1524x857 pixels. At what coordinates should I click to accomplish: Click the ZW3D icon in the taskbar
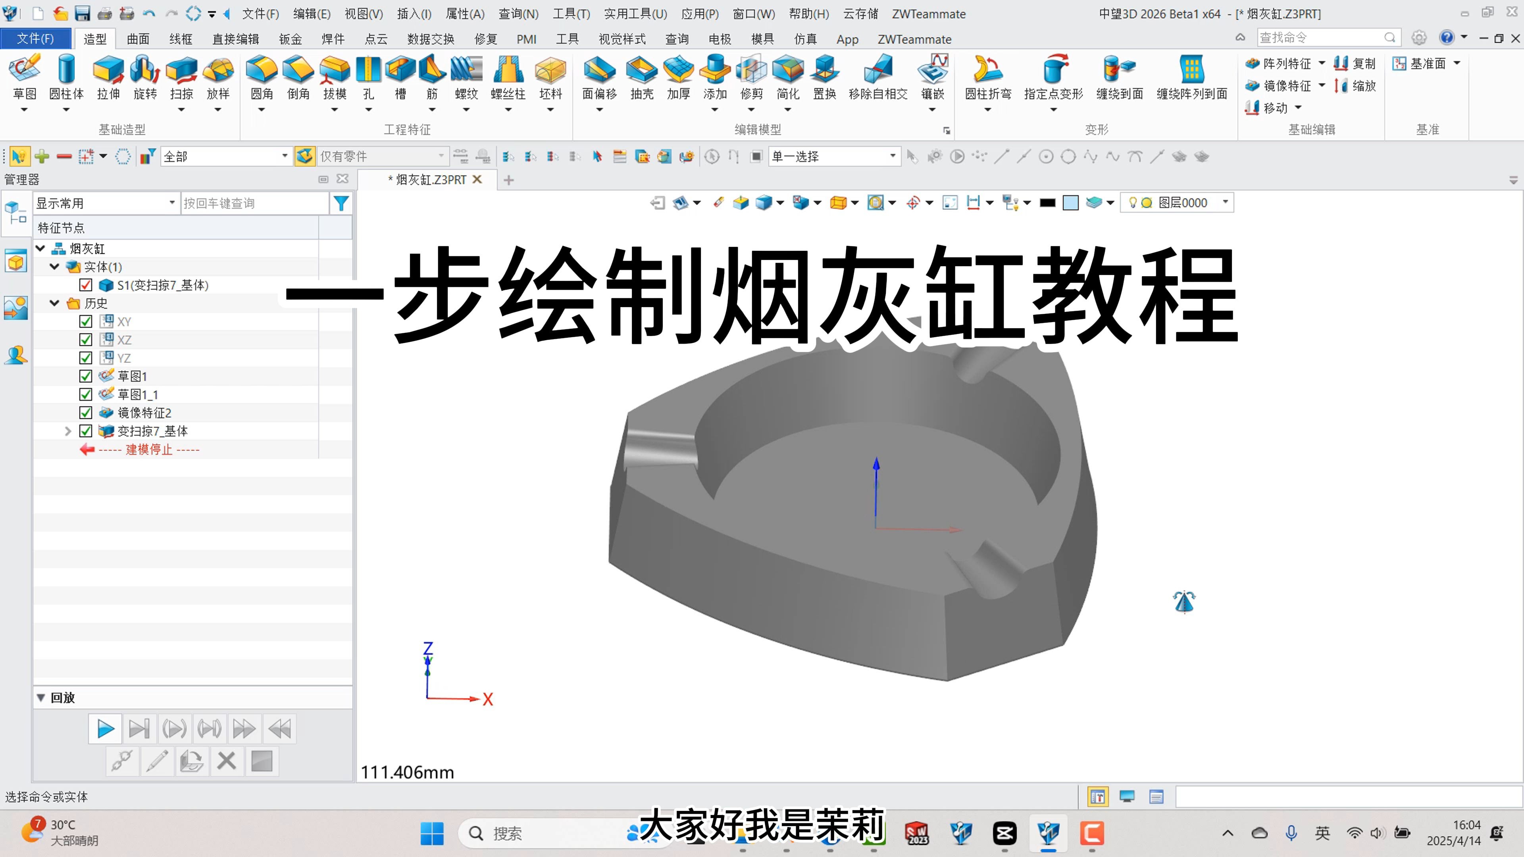coord(1048,834)
